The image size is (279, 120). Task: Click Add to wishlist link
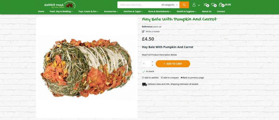point(150,78)
